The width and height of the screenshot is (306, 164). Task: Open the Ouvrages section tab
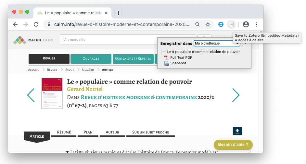[x=91, y=59]
